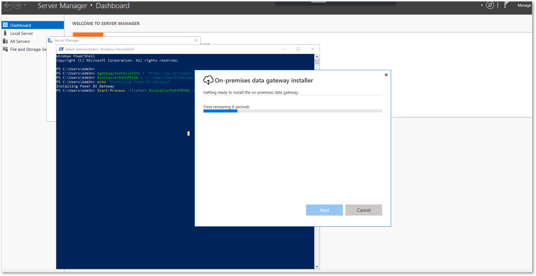Click the PowerShell scrollbar down arrow

click(316, 266)
